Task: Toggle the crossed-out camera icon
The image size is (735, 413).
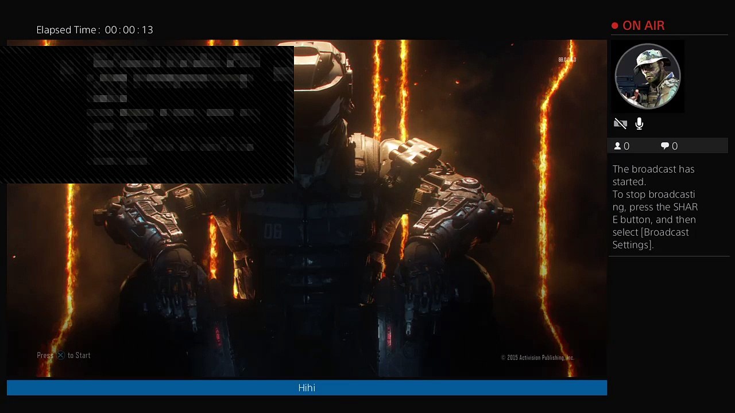Action: click(x=620, y=123)
